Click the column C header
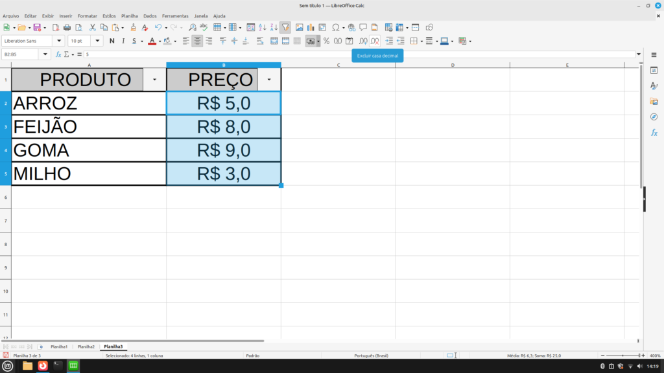This screenshot has width=664, height=373. click(x=338, y=65)
